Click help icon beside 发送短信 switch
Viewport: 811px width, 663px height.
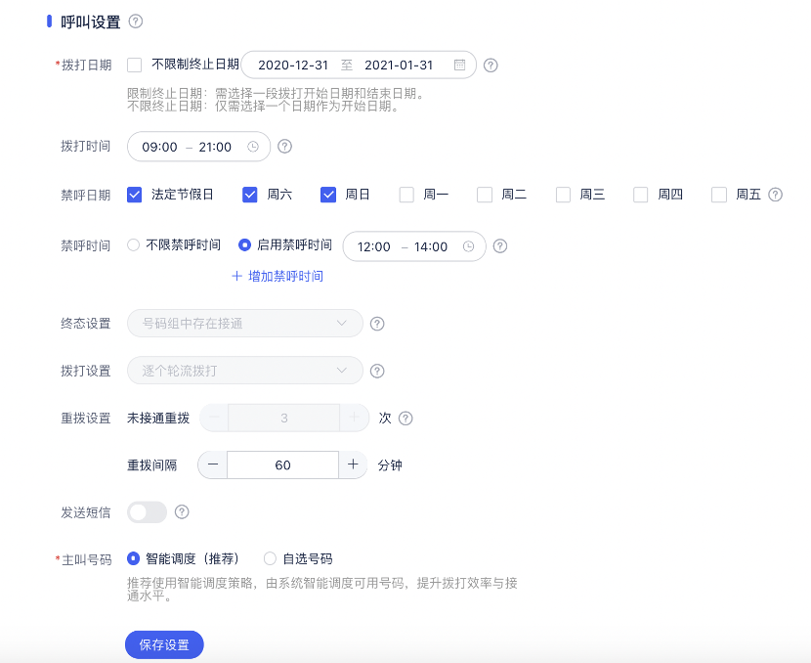point(182,512)
